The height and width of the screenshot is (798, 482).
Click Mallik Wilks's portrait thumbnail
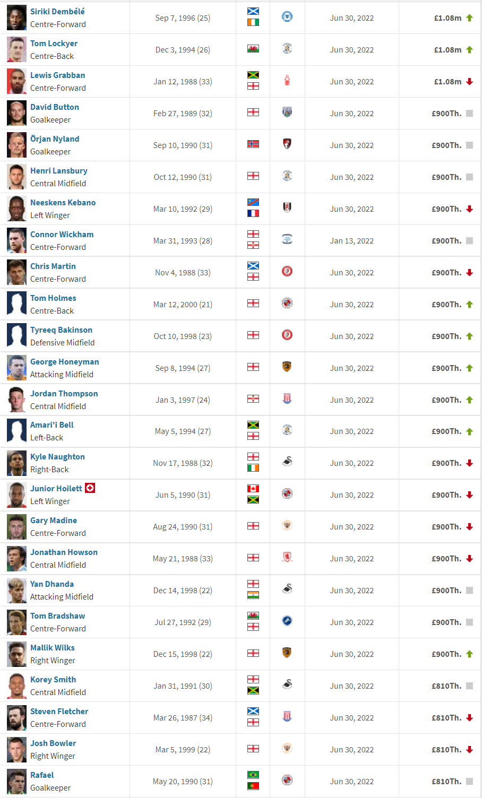coord(16,654)
